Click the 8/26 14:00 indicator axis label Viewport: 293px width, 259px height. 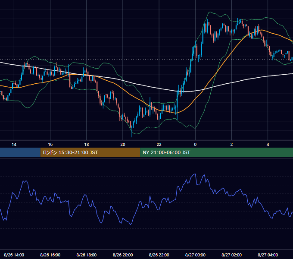tap(14, 255)
